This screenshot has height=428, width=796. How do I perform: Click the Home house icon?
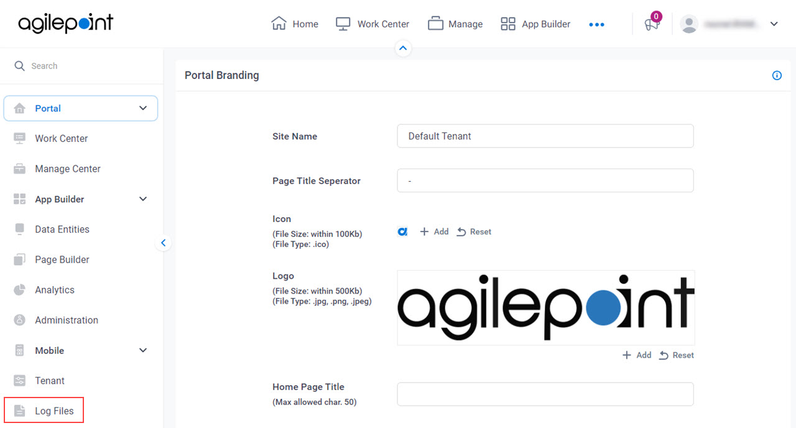279,24
